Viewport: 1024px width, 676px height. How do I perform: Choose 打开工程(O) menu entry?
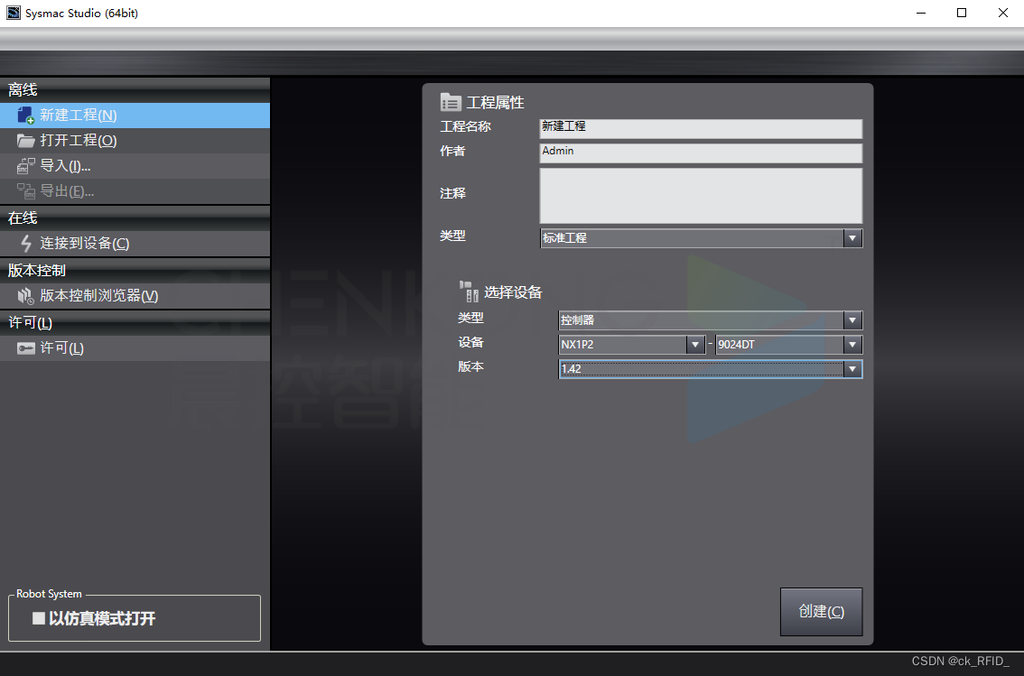point(135,140)
